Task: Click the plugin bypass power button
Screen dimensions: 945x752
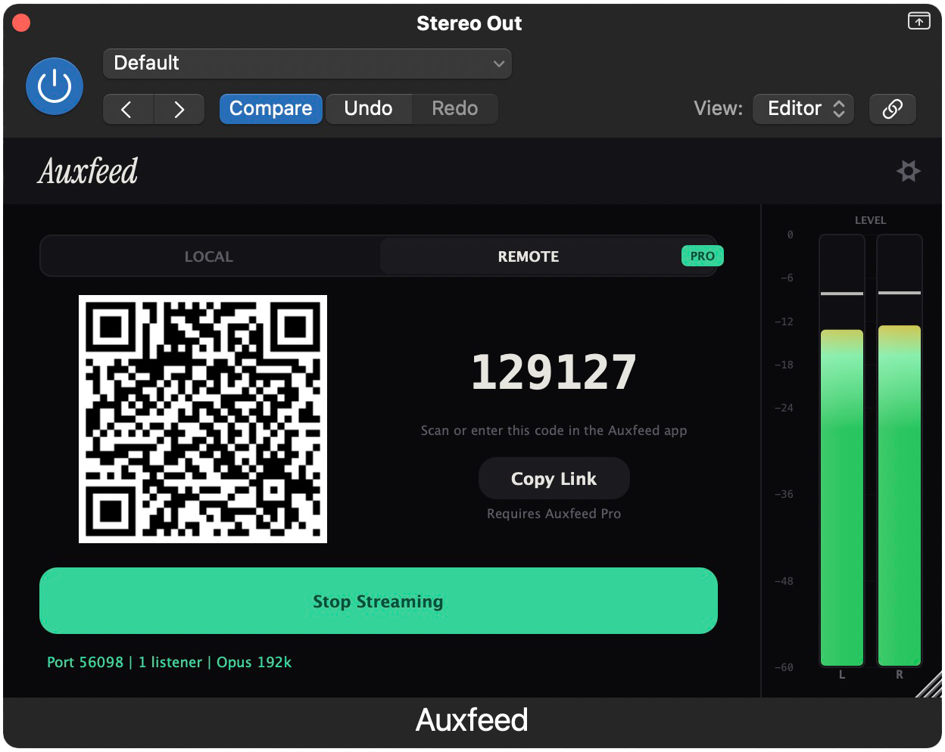Action: (53, 86)
